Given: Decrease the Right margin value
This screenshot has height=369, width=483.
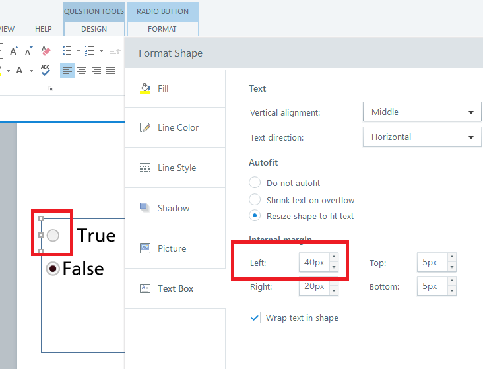Looking at the screenshot, I should 334,290.
